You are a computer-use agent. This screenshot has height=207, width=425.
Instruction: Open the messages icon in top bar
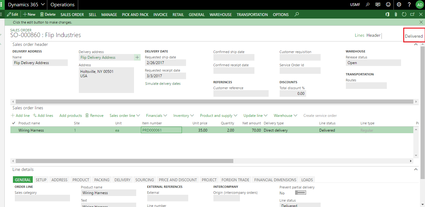(x=378, y=5)
